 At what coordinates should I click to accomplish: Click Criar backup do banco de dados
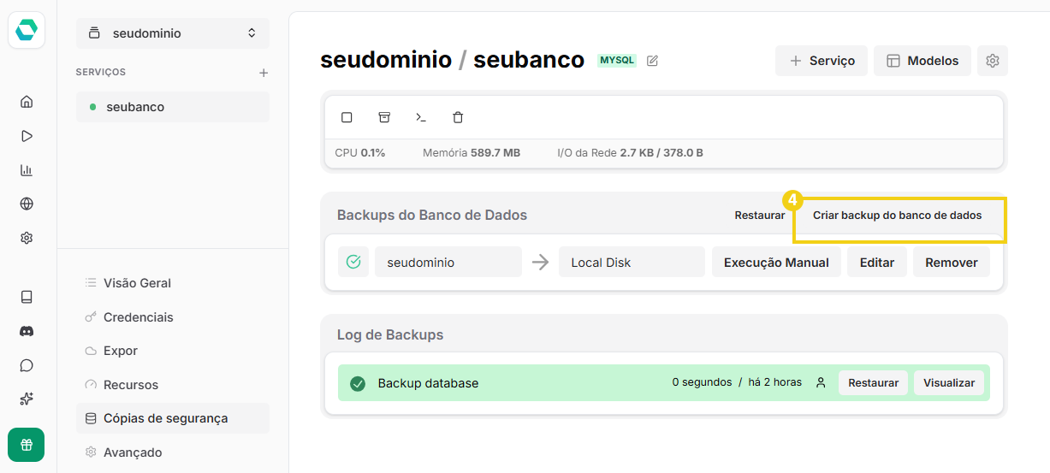tap(898, 216)
